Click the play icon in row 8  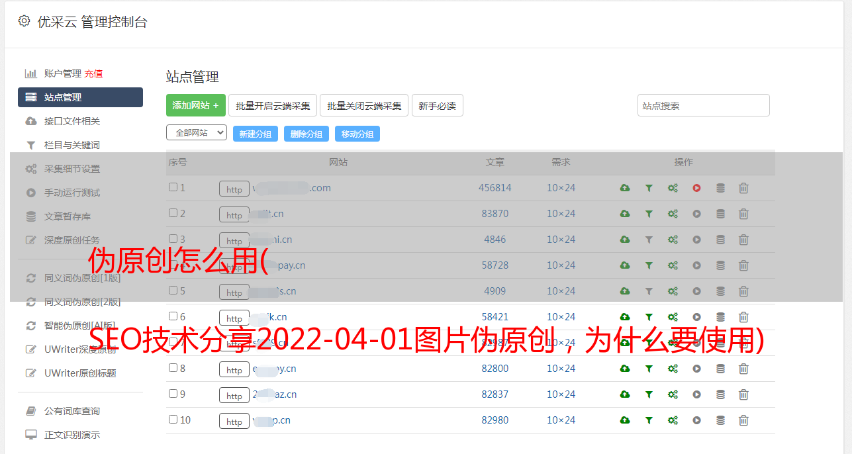tap(696, 369)
